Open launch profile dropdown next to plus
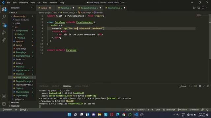Image resolution: width=211 pixels, height=118 pixels. tap(192, 86)
